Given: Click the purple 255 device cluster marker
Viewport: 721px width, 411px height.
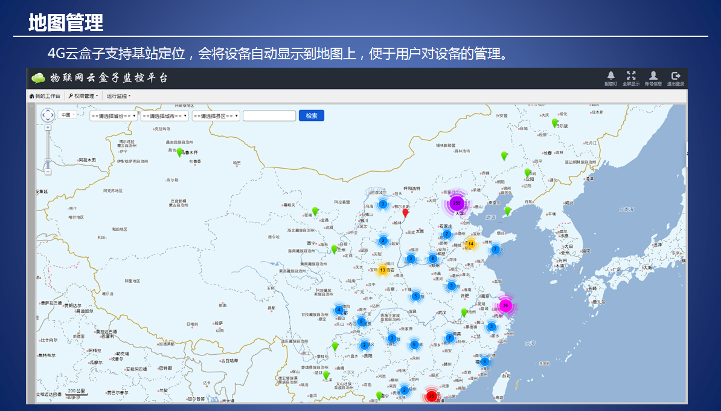Looking at the screenshot, I should (457, 203).
